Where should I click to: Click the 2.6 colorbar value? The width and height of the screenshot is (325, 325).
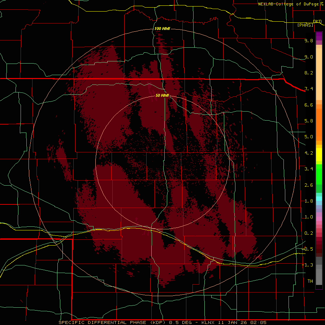coord(309,185)
